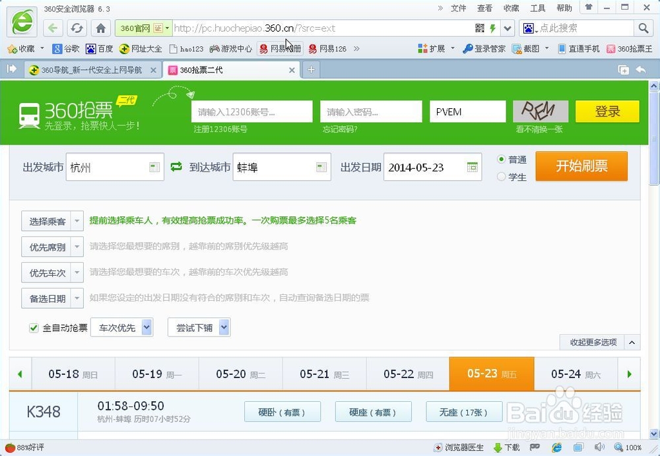The image size is (660, 456).
Task: Click the password input field
Action: click(371, 112)
